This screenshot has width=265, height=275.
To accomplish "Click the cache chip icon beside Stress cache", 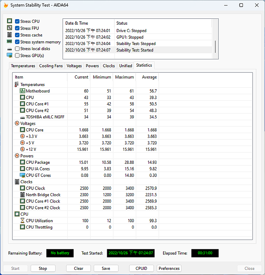I will (x=10, y=35).
